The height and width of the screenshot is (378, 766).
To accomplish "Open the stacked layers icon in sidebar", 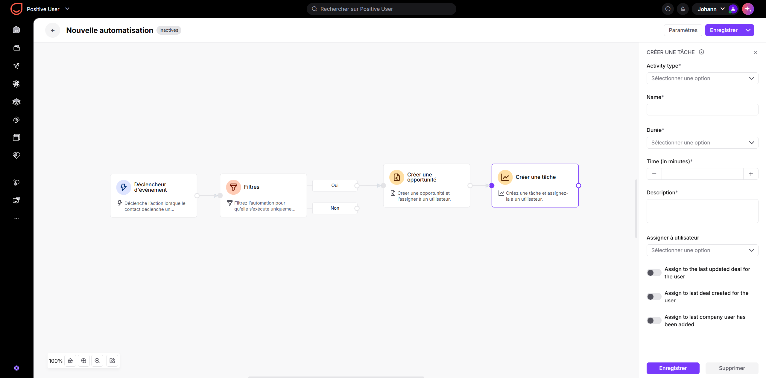I will click(x=16, y=102).
